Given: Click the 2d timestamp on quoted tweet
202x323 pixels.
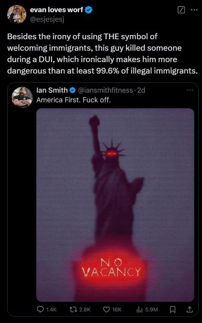Looking at the screenshot, I should [141, 90].
